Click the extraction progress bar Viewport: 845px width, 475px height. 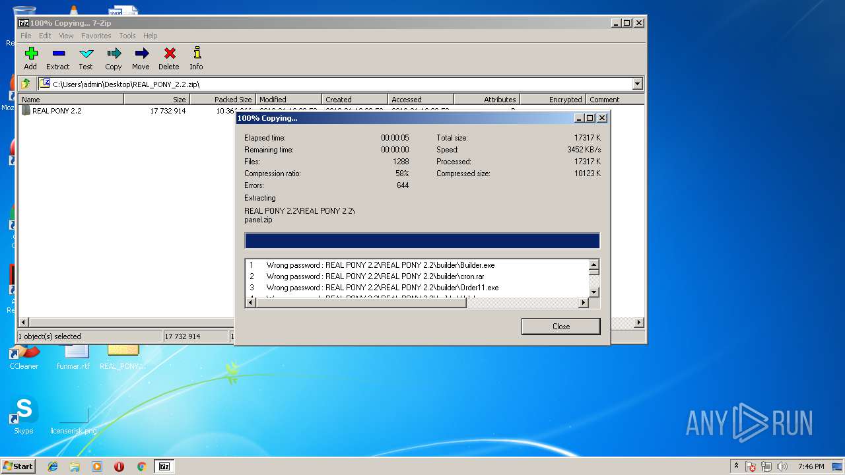[x=422, y=240]
